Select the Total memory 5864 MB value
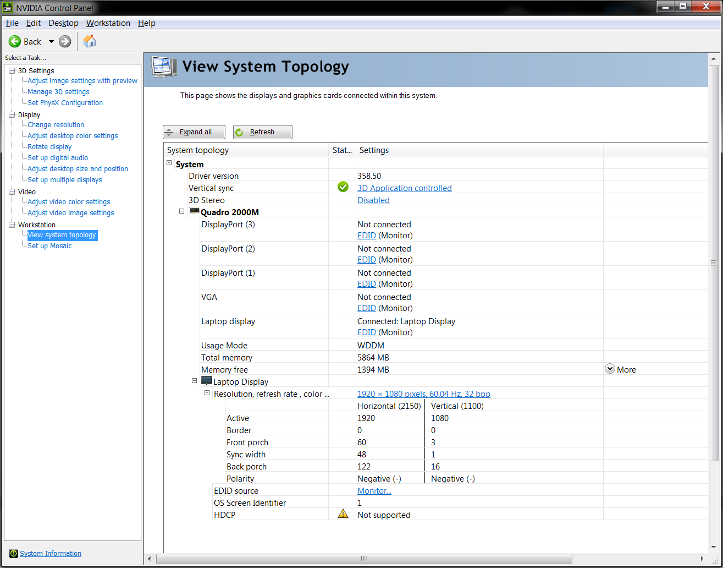Screen dimensions: 723x568 (x=373, y=358)
